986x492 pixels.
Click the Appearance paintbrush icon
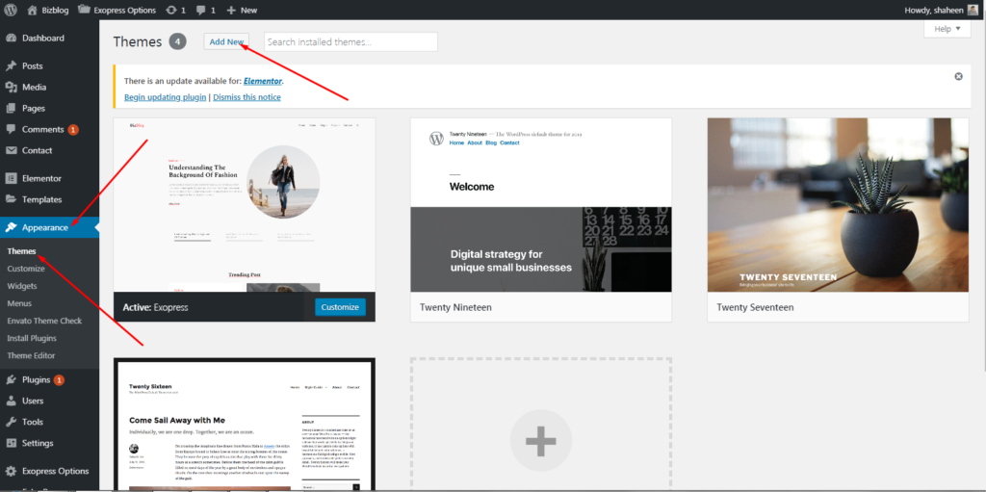11,227
